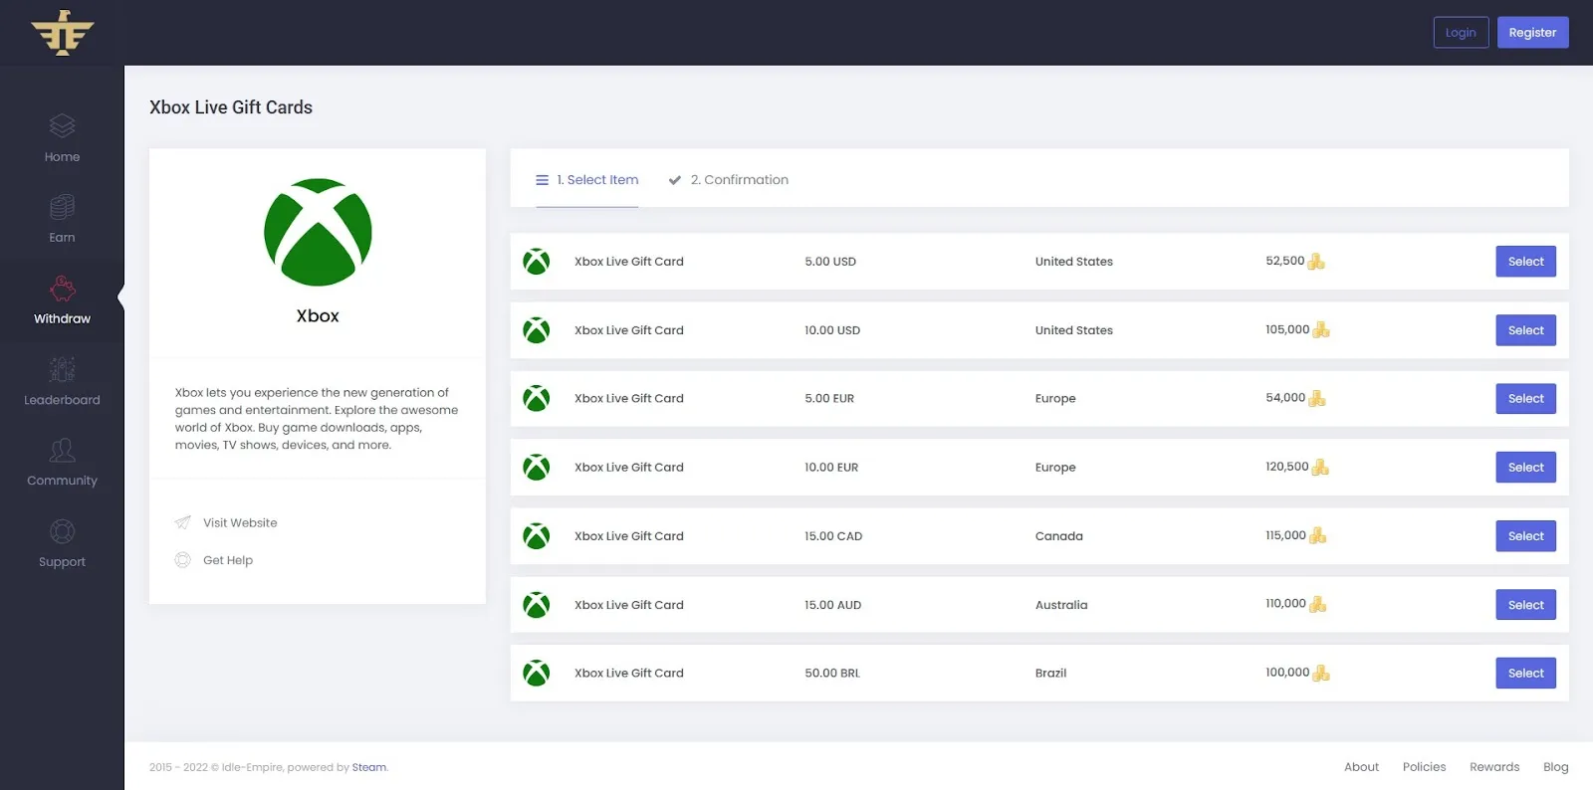Click coin icon next to 110,000
Screen dimensions: 1593x790
1317,605
